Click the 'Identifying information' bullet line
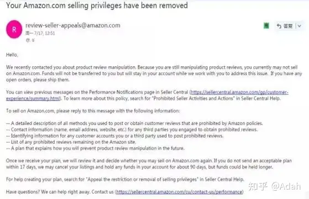The image size is (309, 199). [114, 136]
